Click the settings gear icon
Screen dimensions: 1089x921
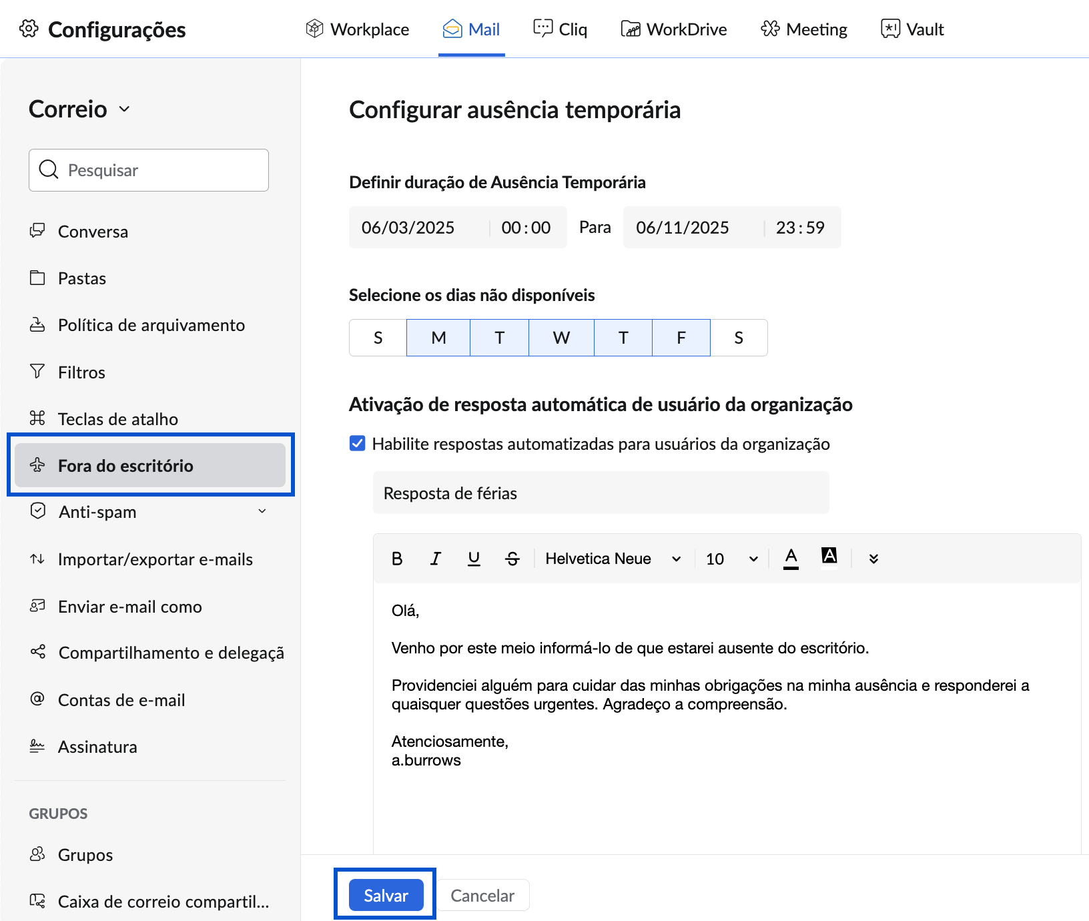tap(29, 29)
